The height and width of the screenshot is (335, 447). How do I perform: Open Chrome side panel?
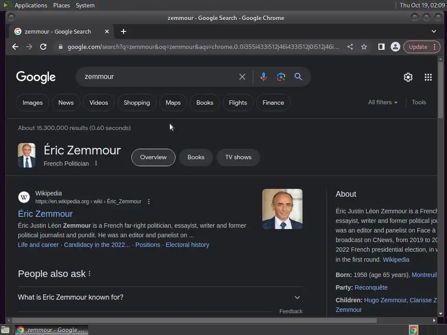381,47
